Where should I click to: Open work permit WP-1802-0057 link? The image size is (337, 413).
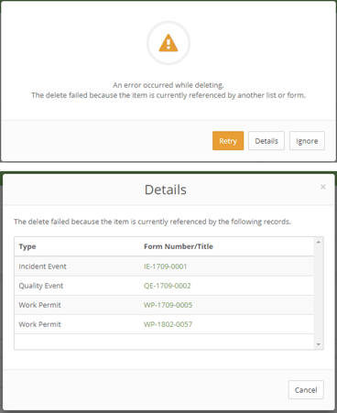click(x=168, y=324)
